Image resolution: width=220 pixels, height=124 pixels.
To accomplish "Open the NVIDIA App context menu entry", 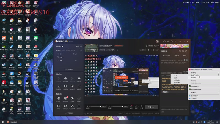I will pos(204,86).
